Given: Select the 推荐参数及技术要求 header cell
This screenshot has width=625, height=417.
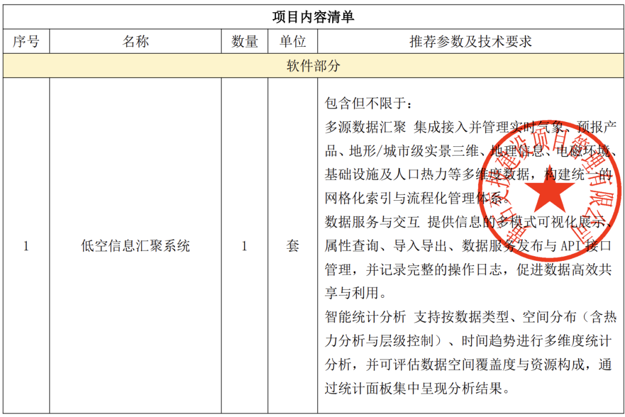Looking at the screenshot, I should [x=472, y=41].
